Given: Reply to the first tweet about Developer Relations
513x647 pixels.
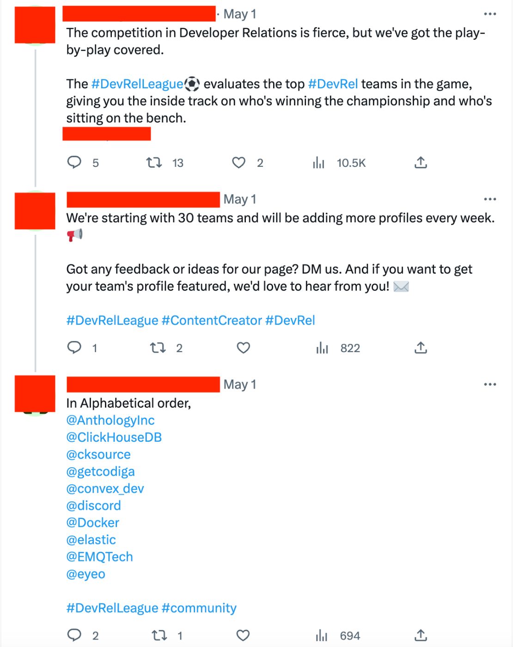Looking at the screenshot, I should (74, 162).
